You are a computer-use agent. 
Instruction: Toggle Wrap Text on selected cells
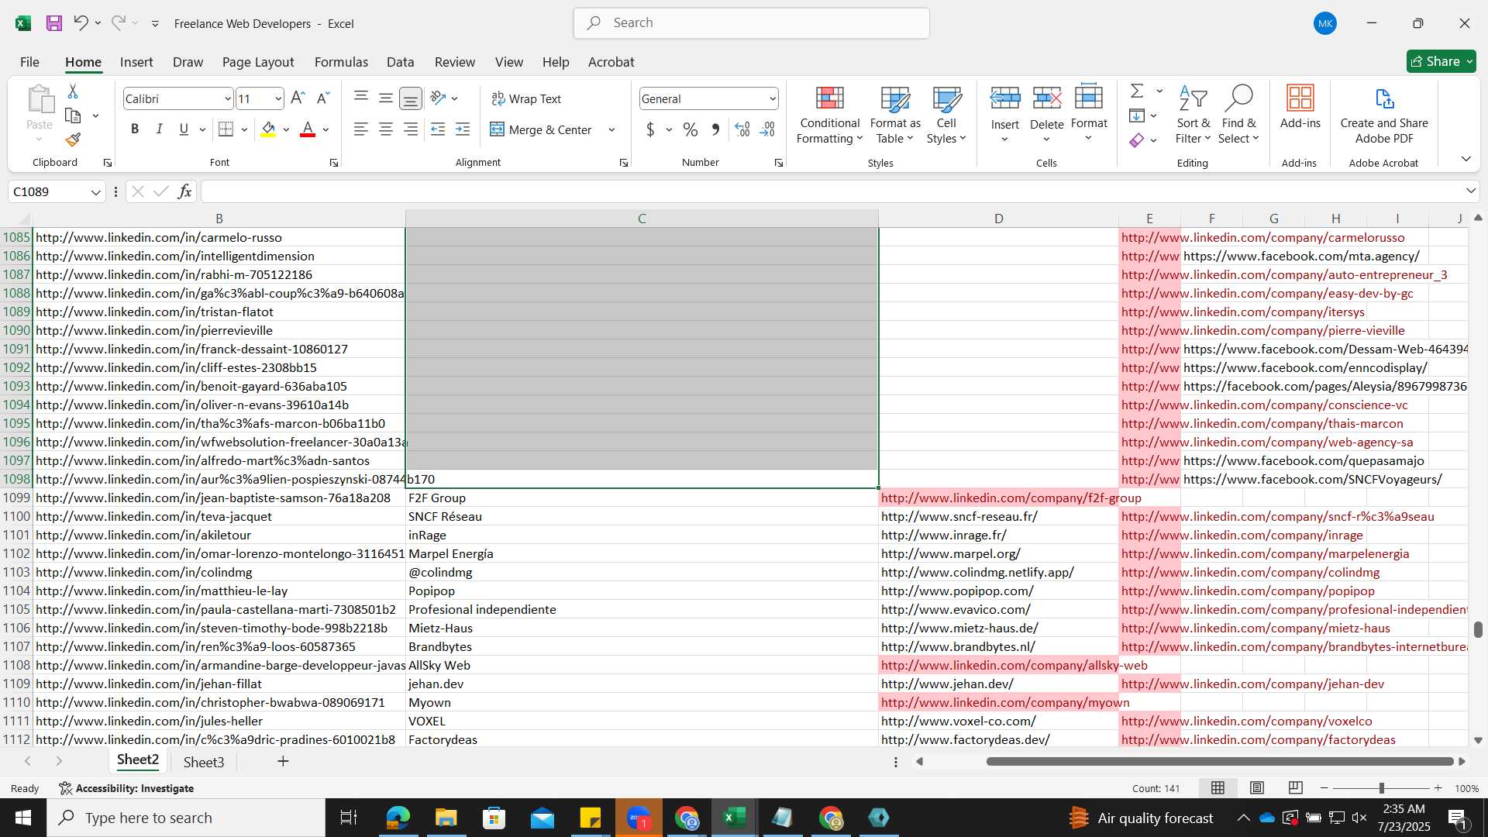pos(526,98)
